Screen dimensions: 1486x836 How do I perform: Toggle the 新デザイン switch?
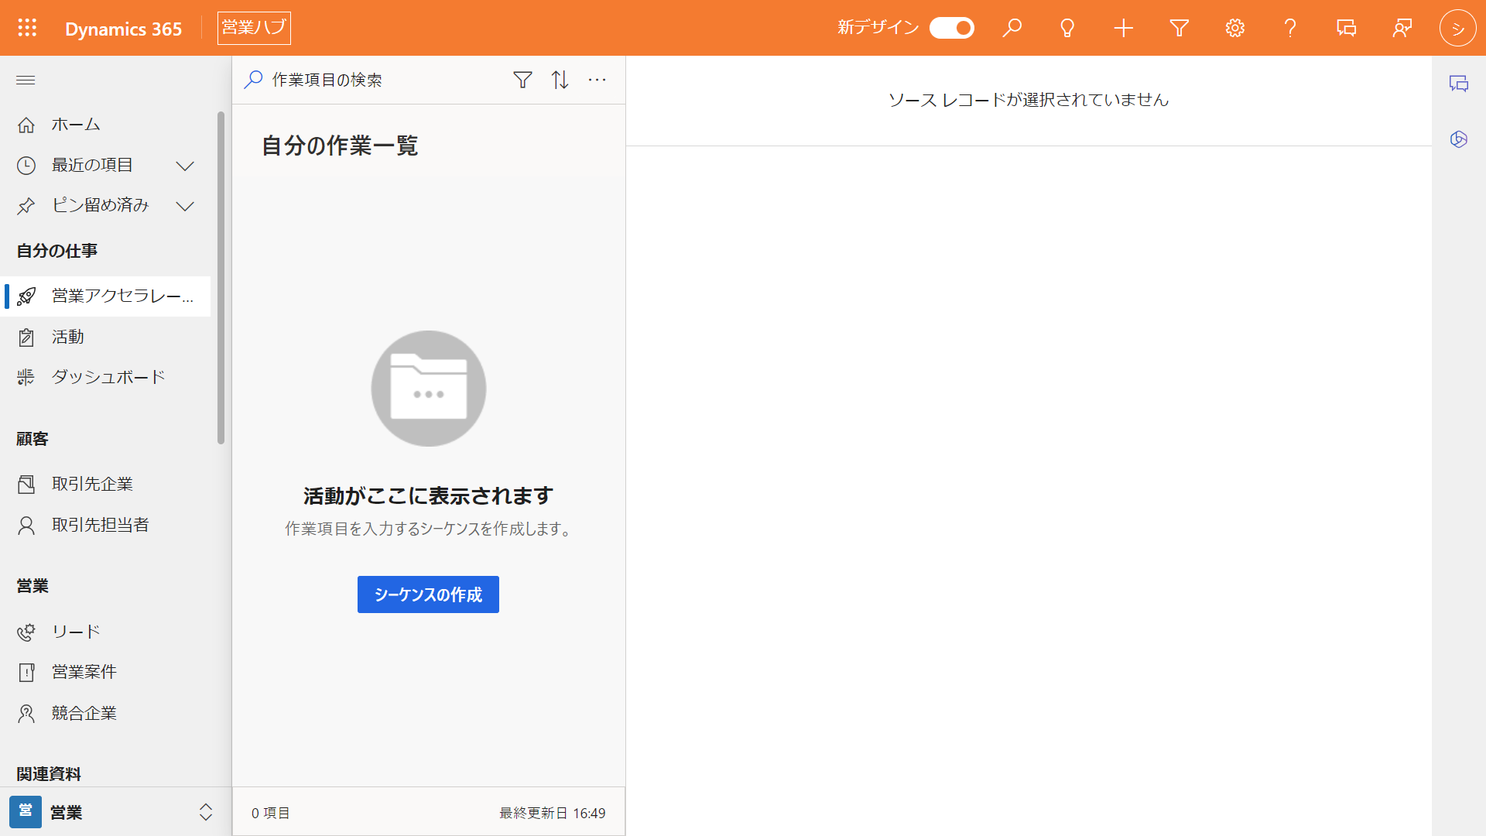coord(951,28)
